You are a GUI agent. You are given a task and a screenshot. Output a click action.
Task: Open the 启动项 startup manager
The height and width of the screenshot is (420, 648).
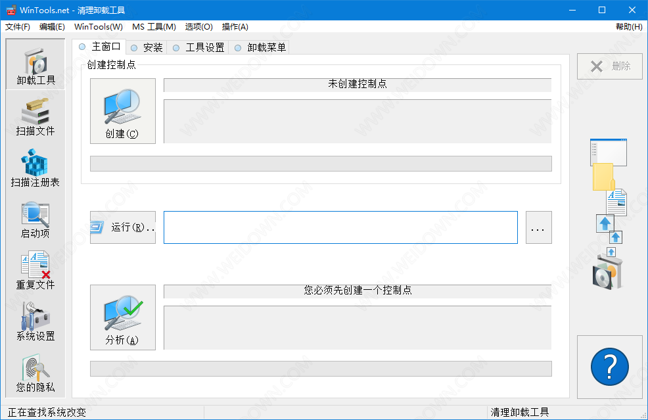pyautogui.click(x=35, y=220)
